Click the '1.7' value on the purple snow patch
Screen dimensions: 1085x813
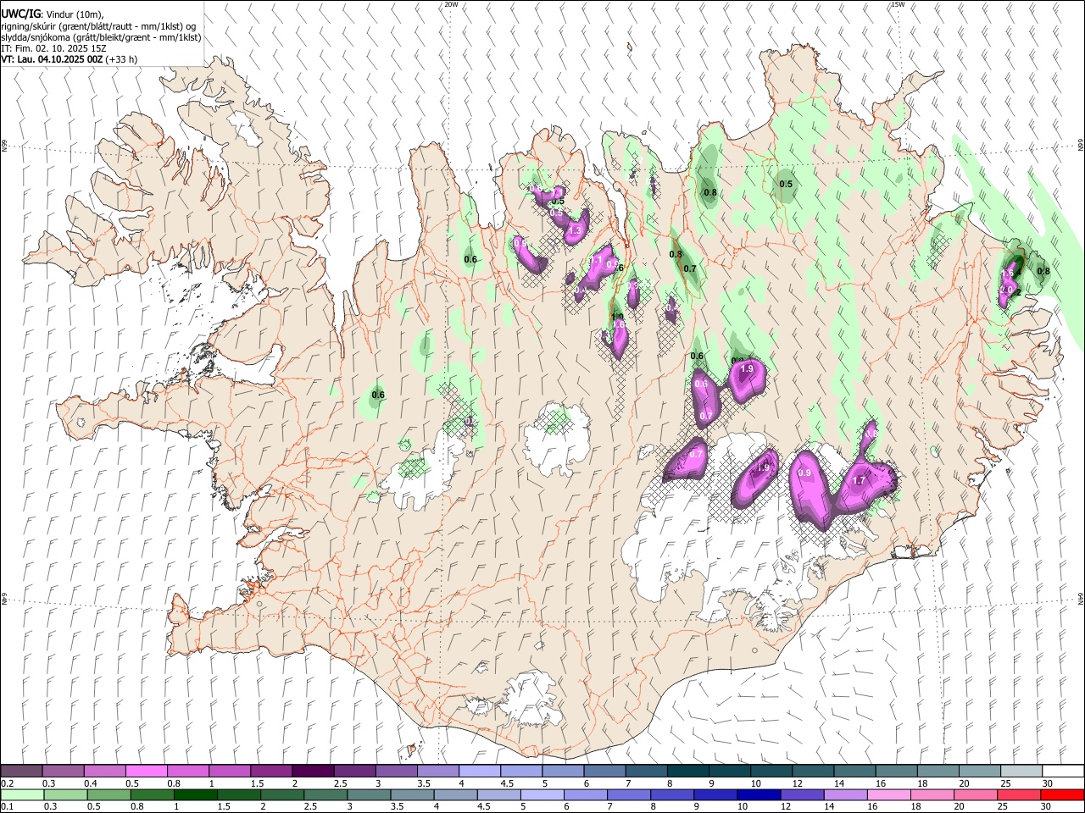(859, 480)
